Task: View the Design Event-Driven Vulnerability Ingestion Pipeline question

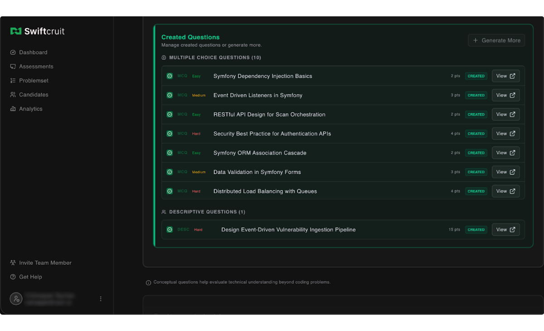Action: click(505, 229)
